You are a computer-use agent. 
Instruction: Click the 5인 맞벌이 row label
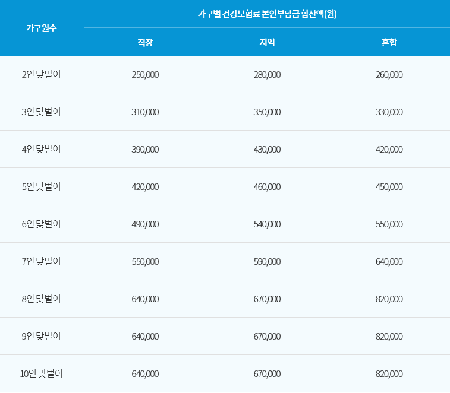pos(42,186)
